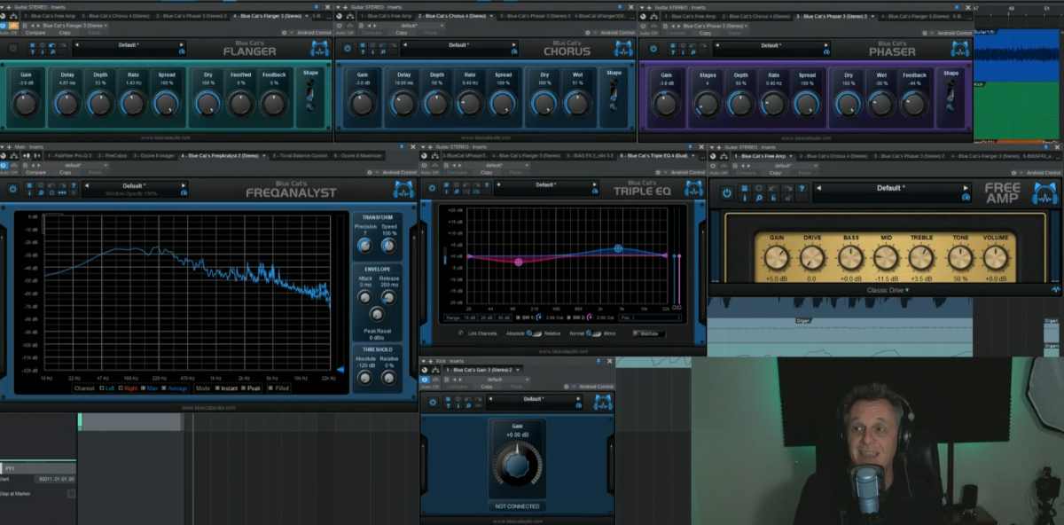Select the FabFilter Pro-Q 3 insert tab
The height and width of the screenshot is (525, 1064).
pyautogui.click(x=69, y=155)
